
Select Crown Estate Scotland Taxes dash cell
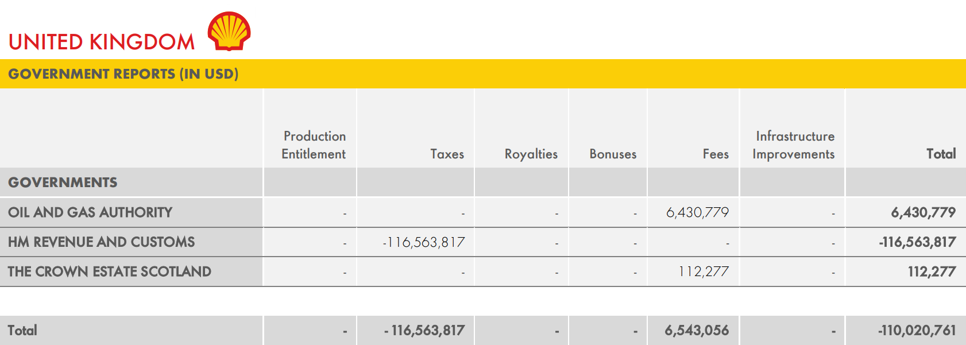(463, 273)
